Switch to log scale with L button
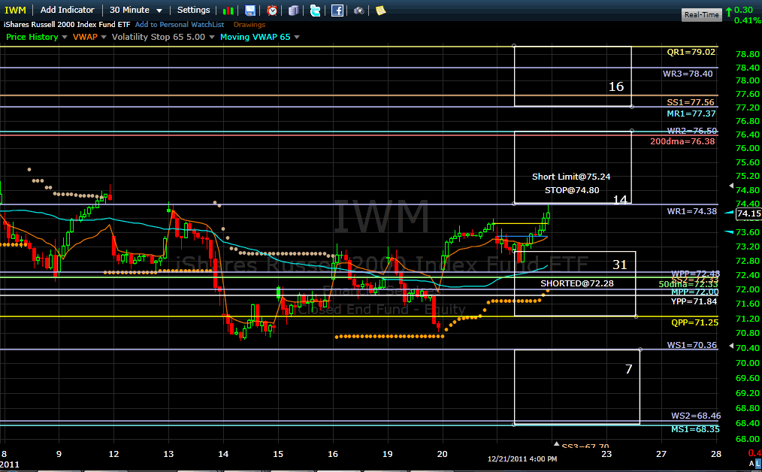 (758, 464)
